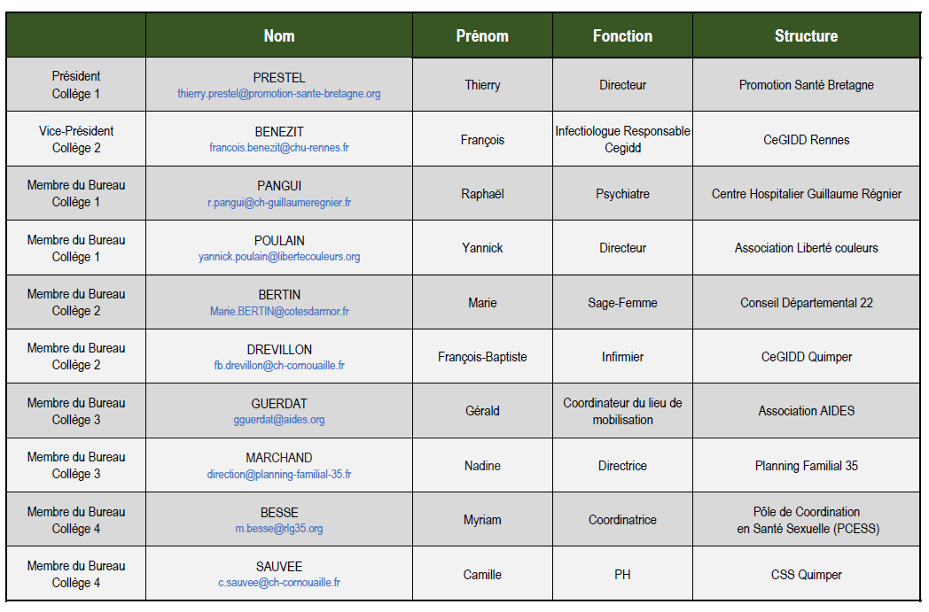
Task: Click direction@planning-familial-35.fr email link
Action: tap(279, 474)
